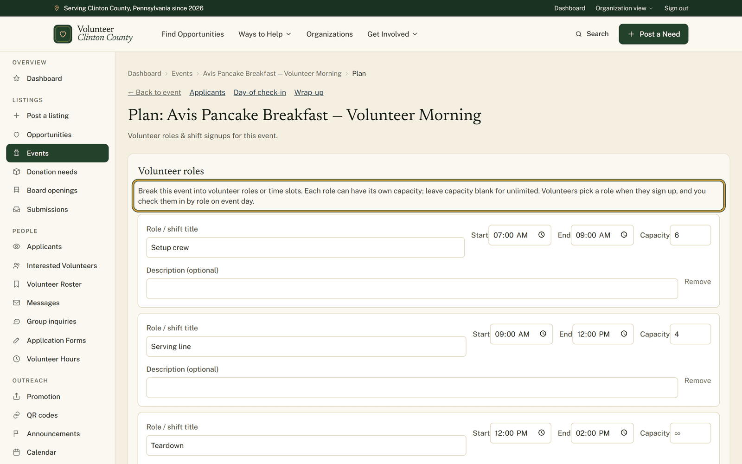
Task: Click the envelope icon beside Messages
Action: point(17,303)
